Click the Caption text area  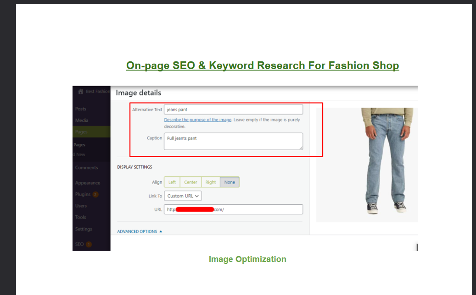point(233,141)
